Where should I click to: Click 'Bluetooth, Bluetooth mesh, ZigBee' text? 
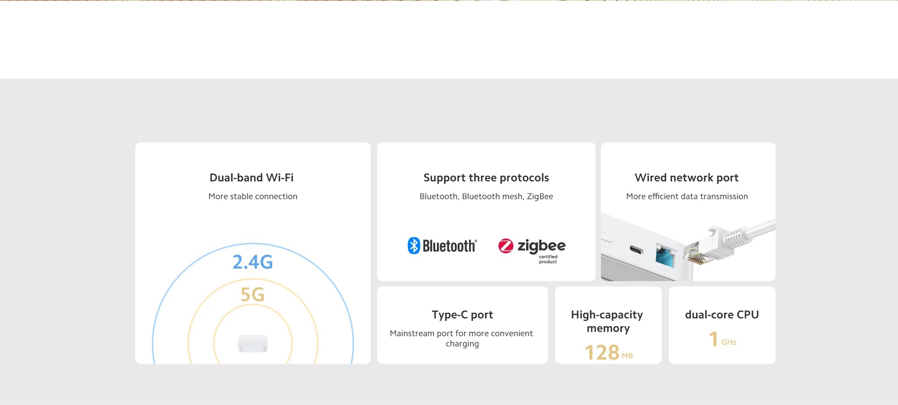[486, 196]
